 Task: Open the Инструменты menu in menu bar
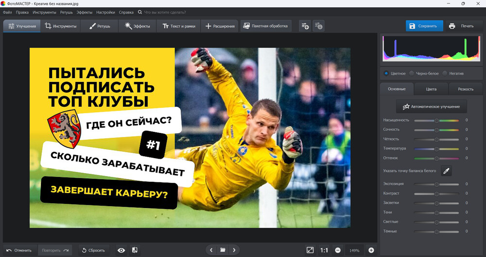pos(44,12)
